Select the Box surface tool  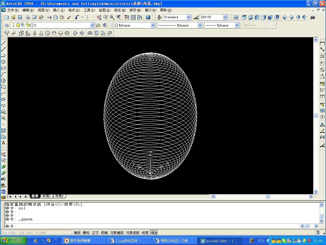[x=21, y=33]
